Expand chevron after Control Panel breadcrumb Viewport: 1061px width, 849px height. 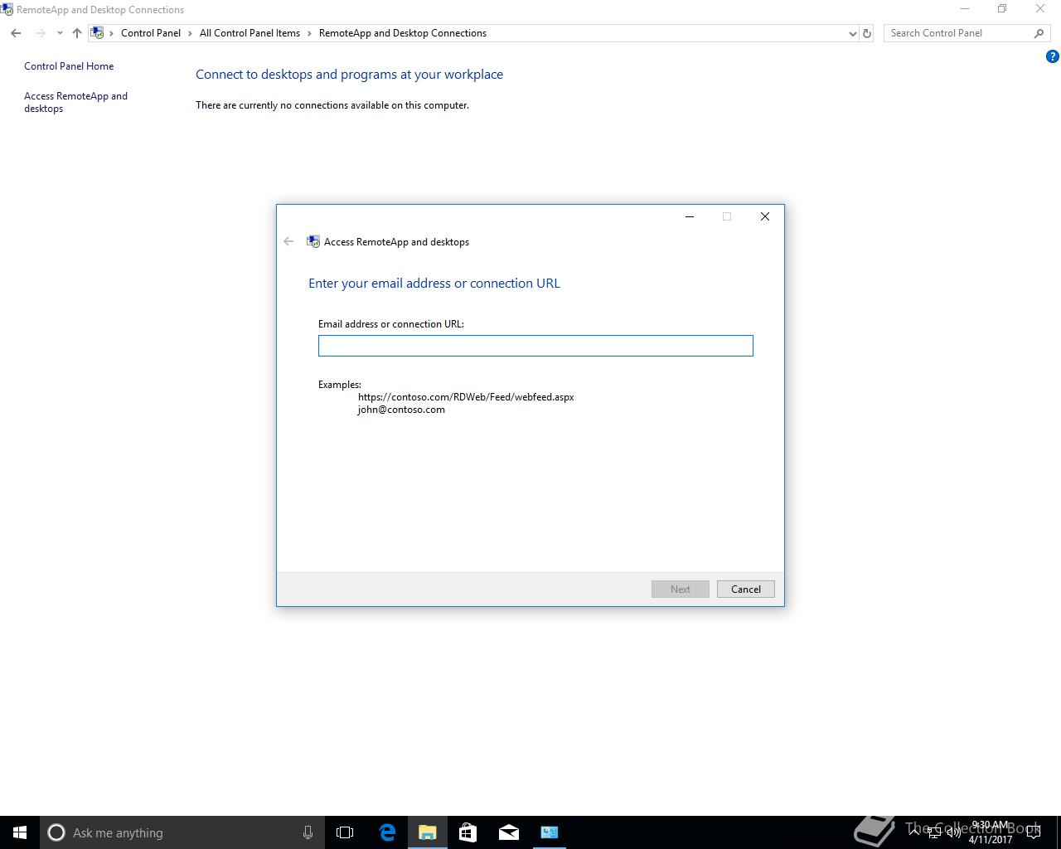pyautogui.click(x=191, y=33)
